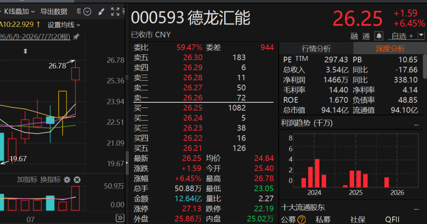Switch to the 行情分析 tab

point(316,49)
